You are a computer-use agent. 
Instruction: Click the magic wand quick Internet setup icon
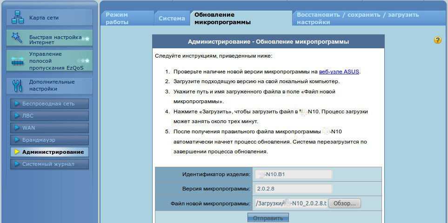click(17, 38)
